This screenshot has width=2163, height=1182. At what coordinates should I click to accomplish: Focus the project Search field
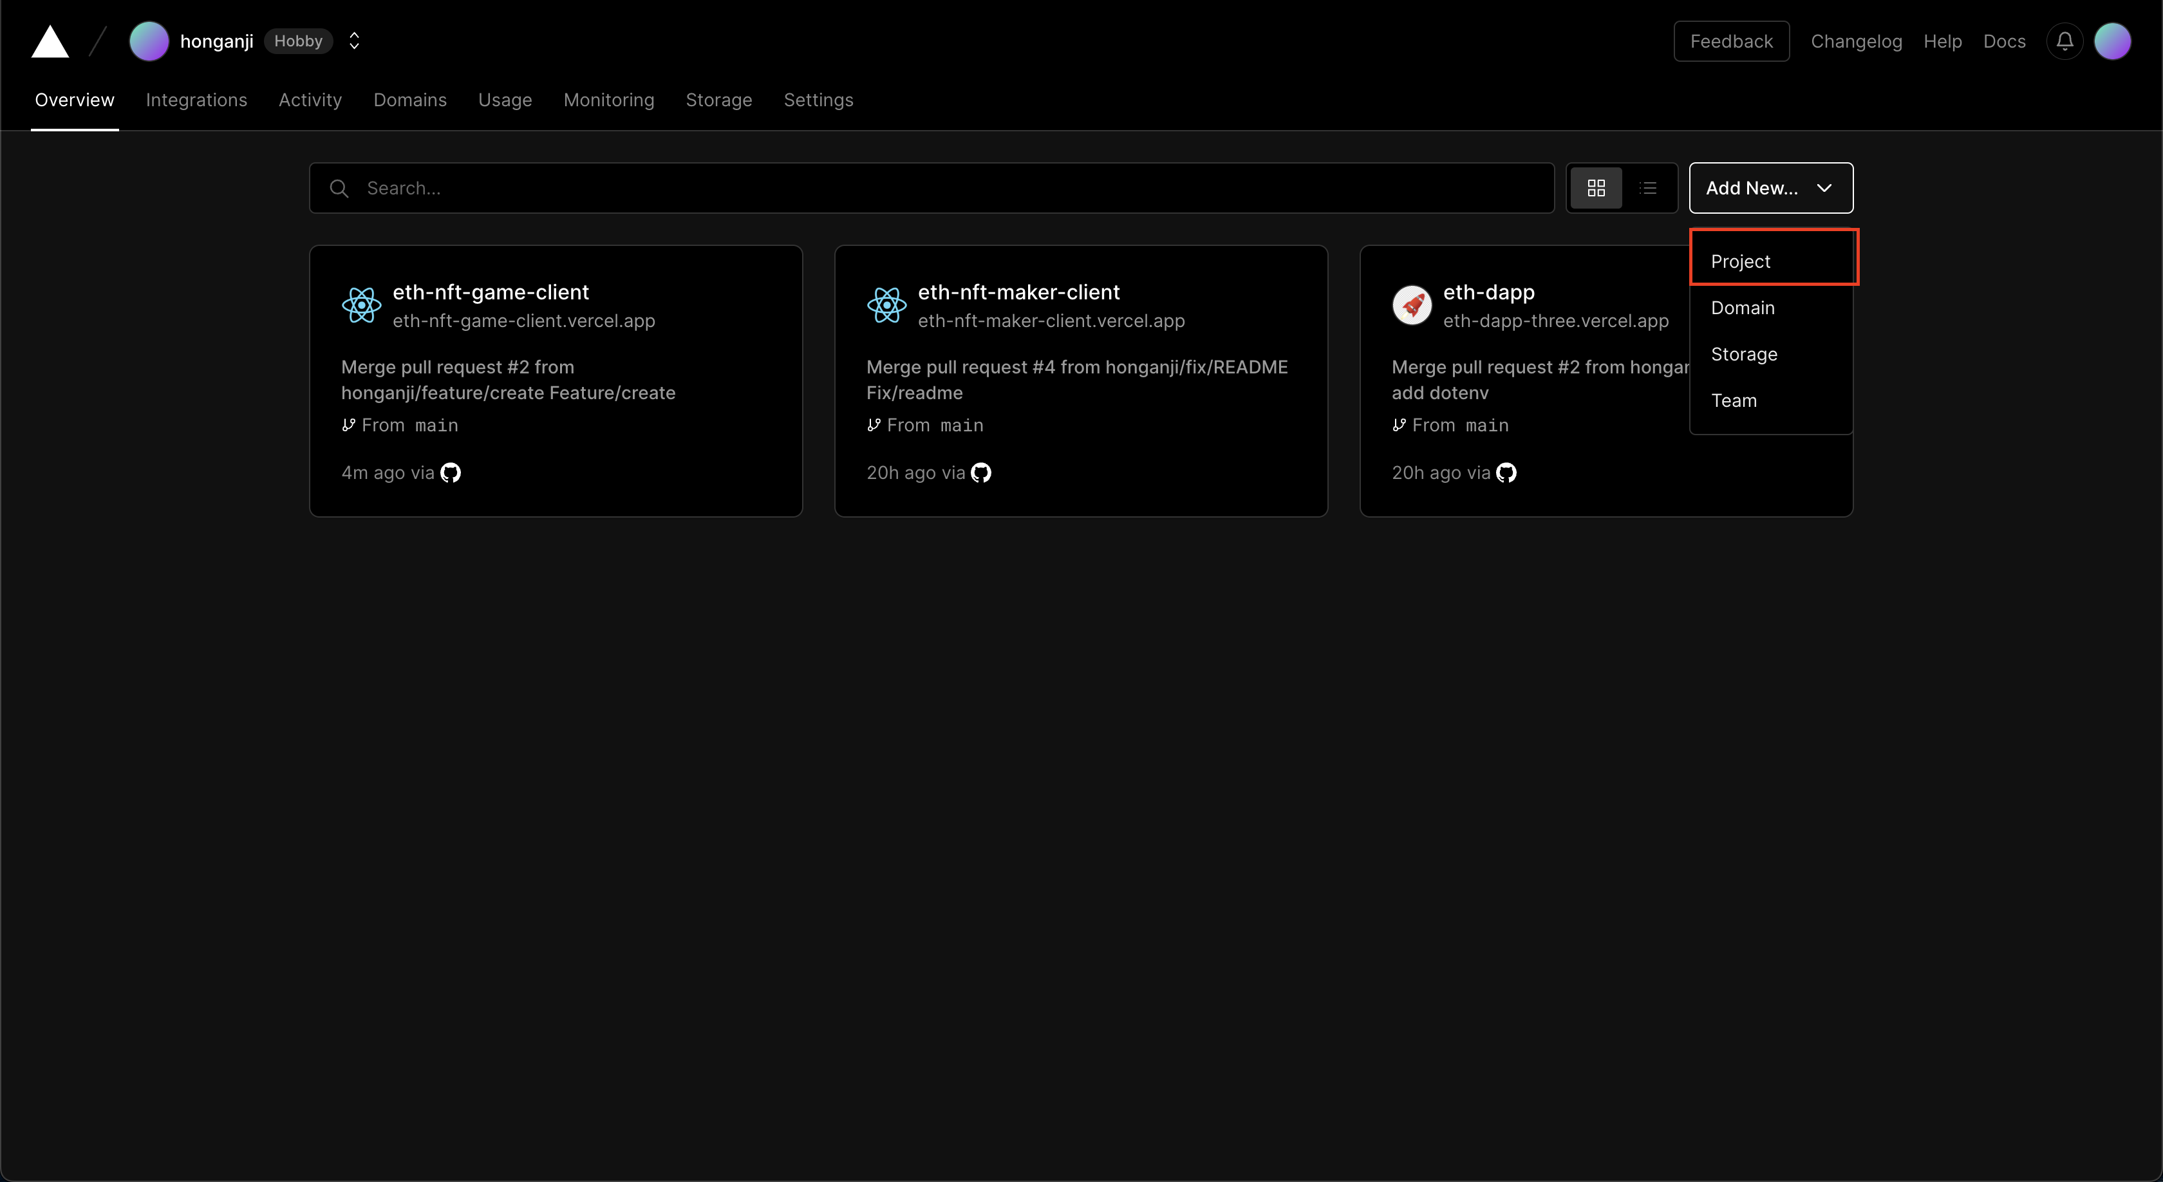point(932,188)
